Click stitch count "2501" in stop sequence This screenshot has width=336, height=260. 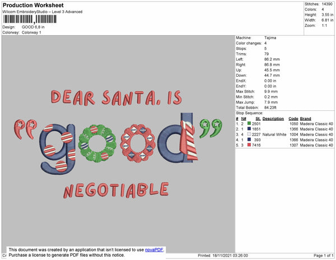256,124
